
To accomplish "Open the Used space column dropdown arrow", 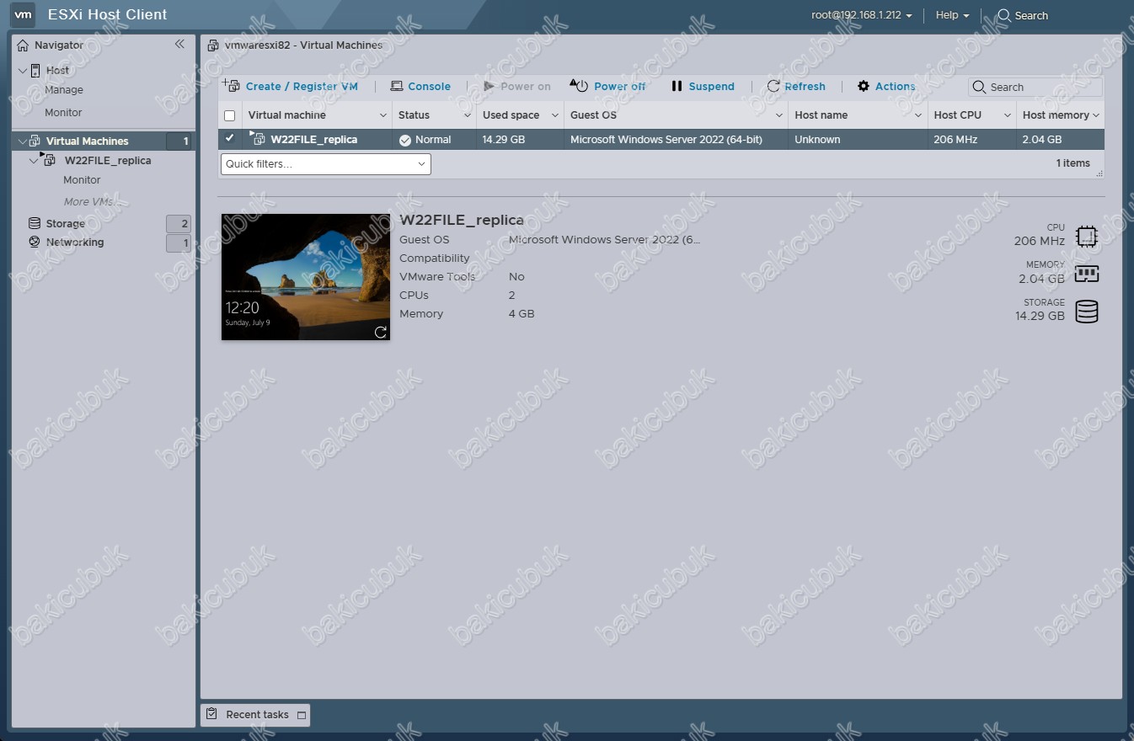I will tap(555, 115).
